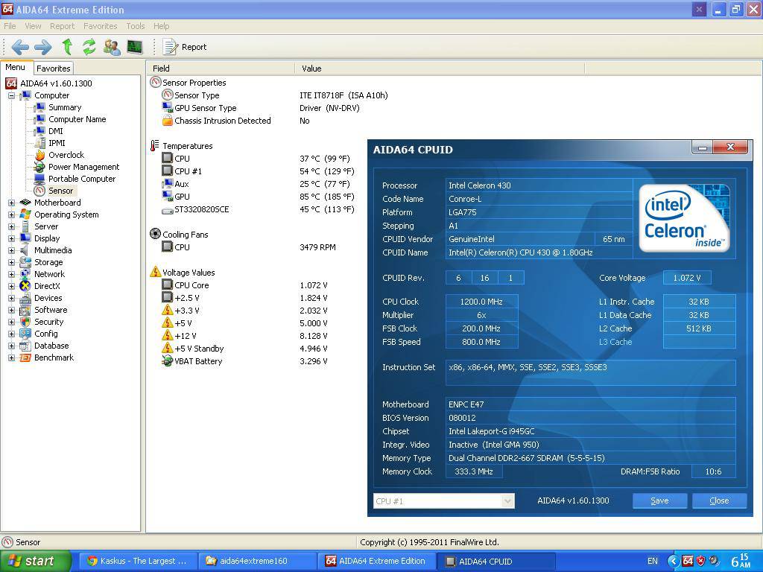763x572 pixels.
Task: Click the green up-level arrow
Action: coord(67,47)
